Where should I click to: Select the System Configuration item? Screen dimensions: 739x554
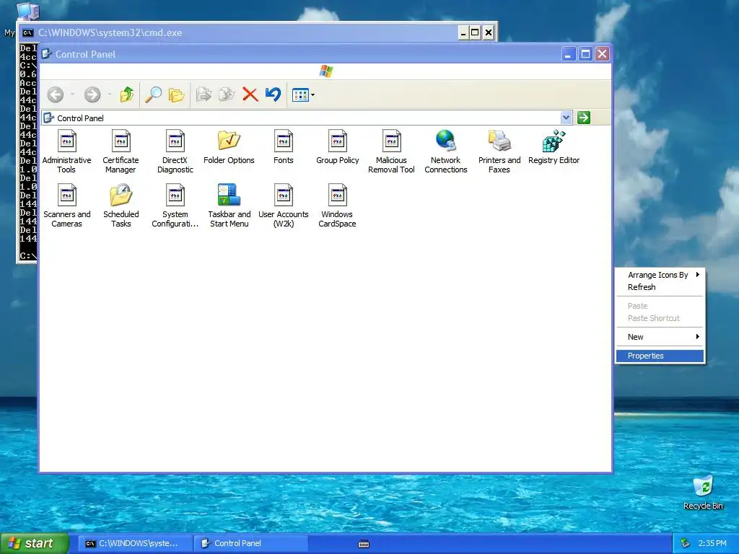point(175,206)
